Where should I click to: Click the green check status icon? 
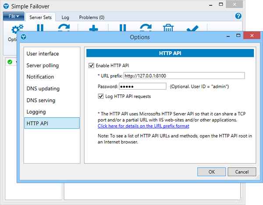(10, 62)
